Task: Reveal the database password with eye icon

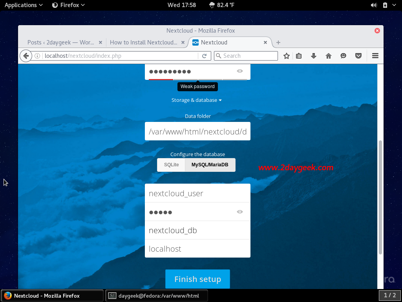Action: pyautogui.click(x=240, y=212)
